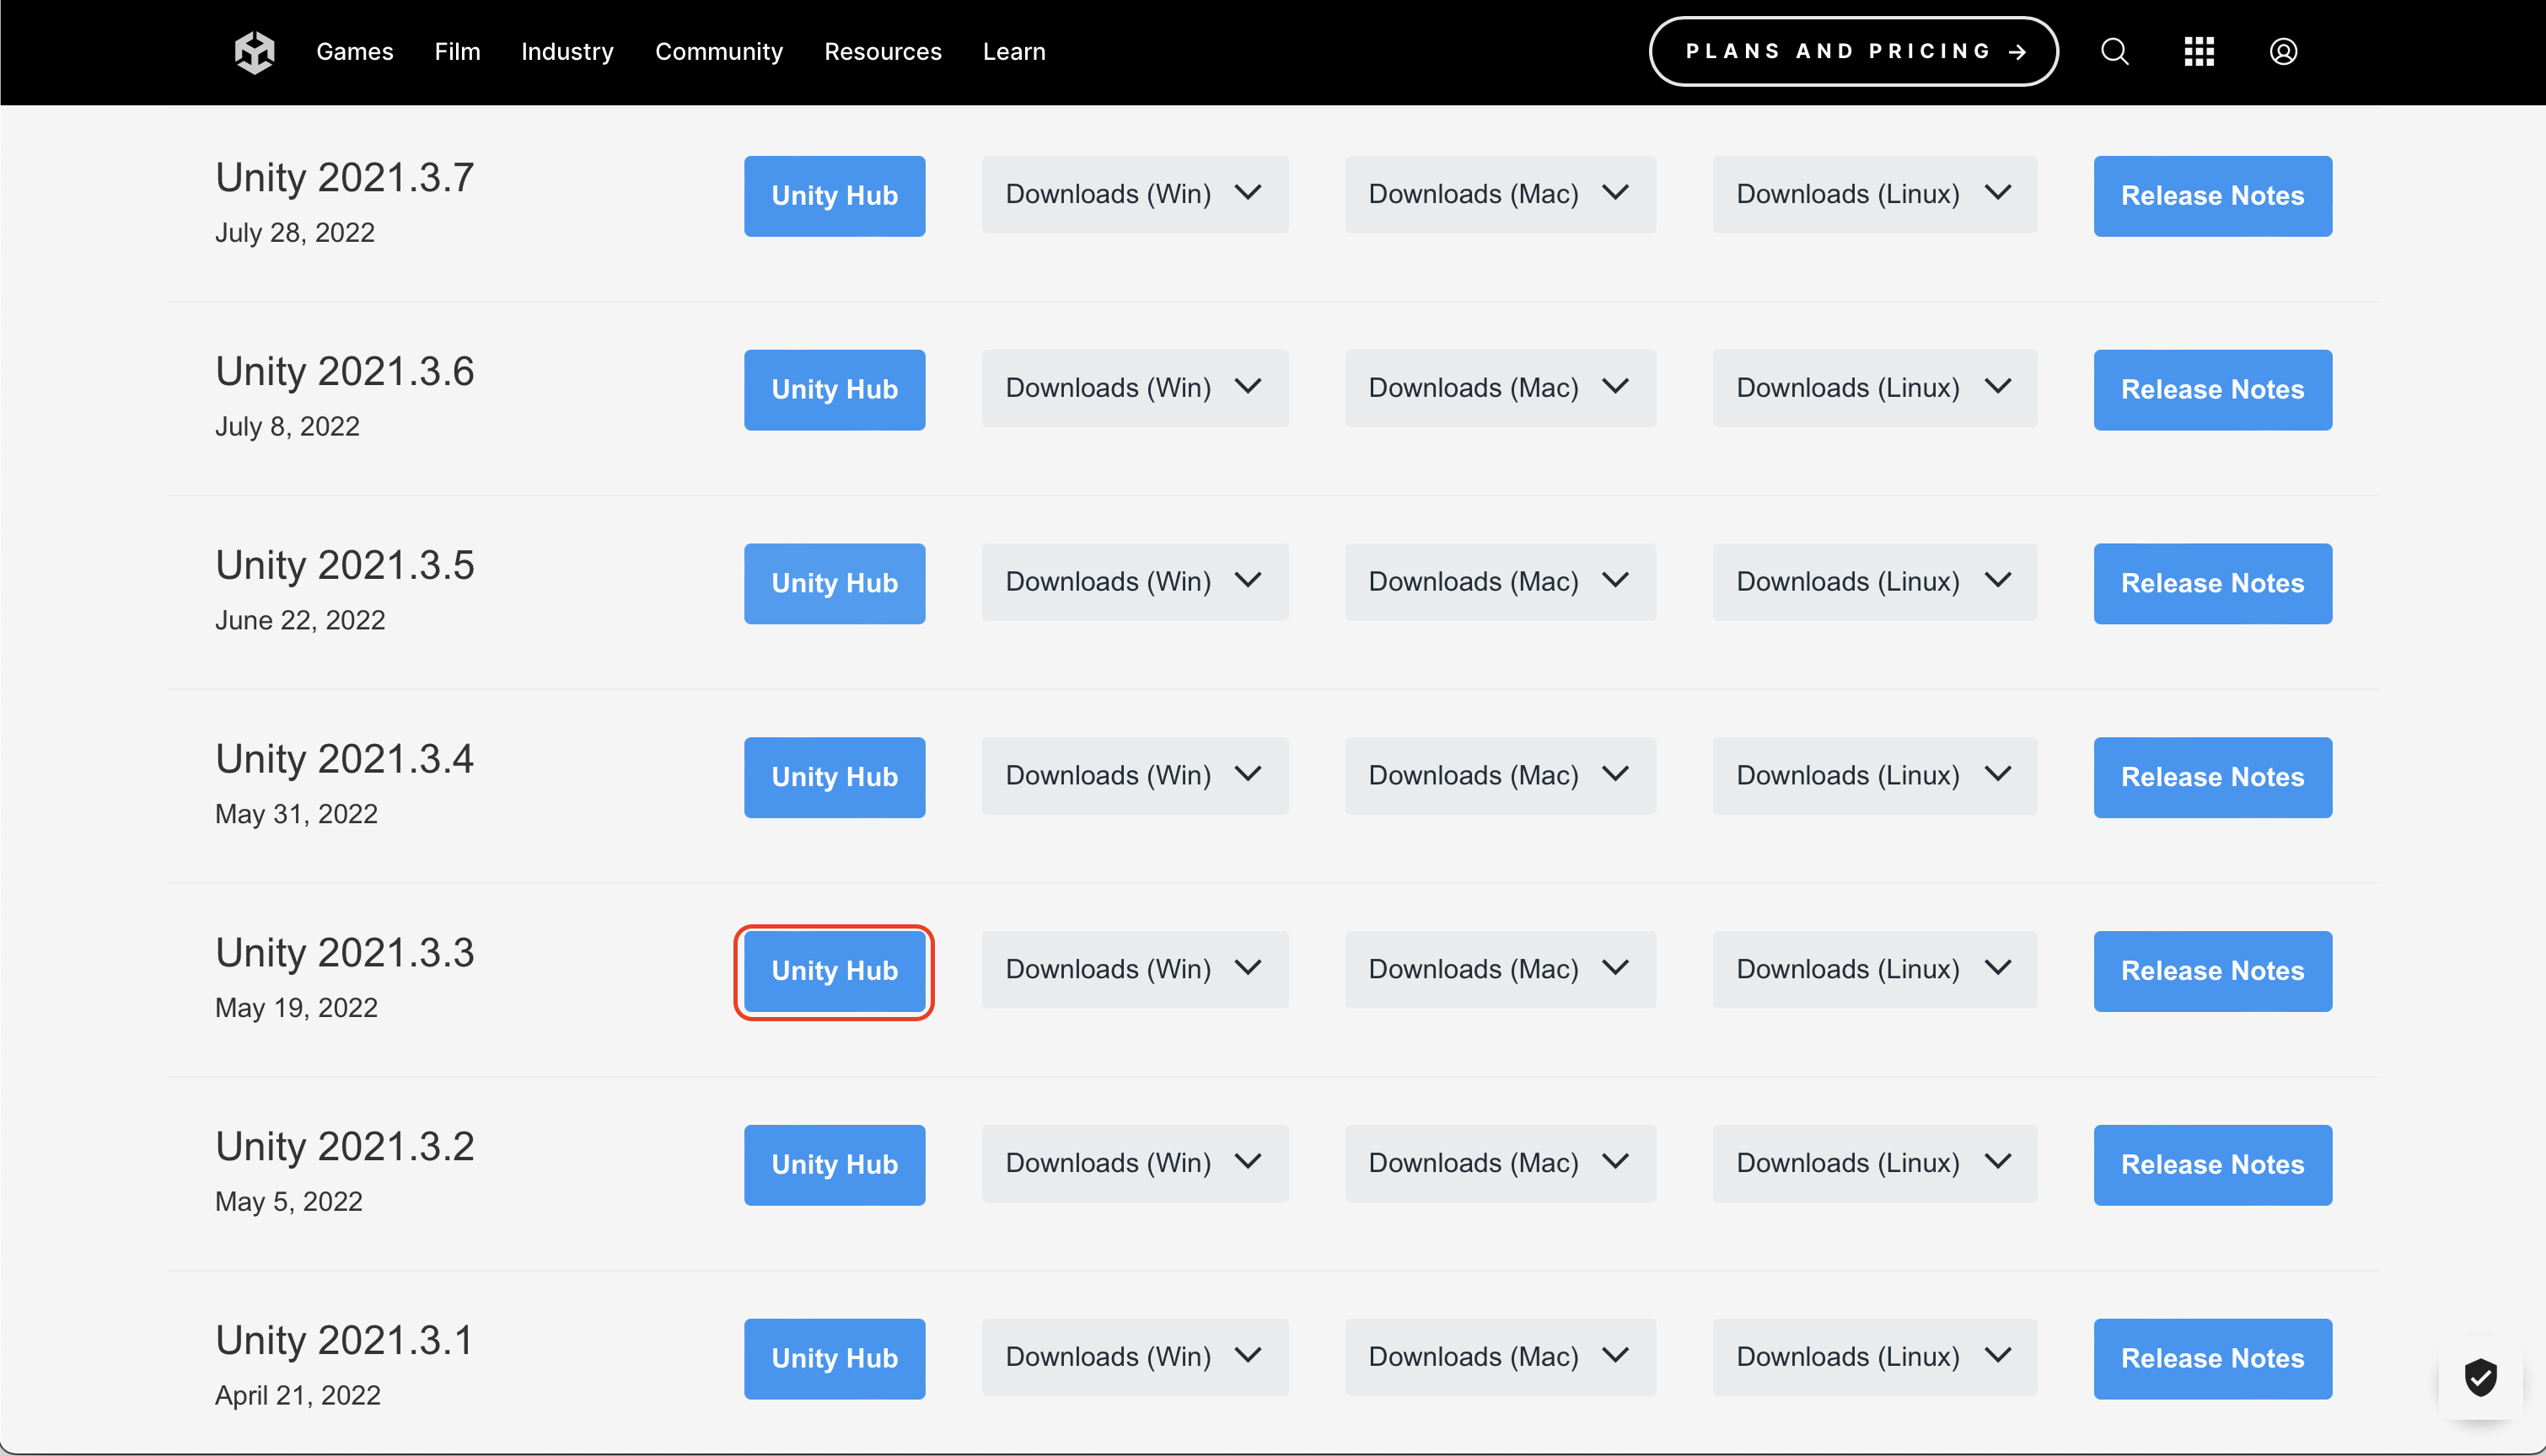The width and height of the screenshot is (2546, 1456).
Task: Open the apps grid icon
Action: click(2198, 52)
